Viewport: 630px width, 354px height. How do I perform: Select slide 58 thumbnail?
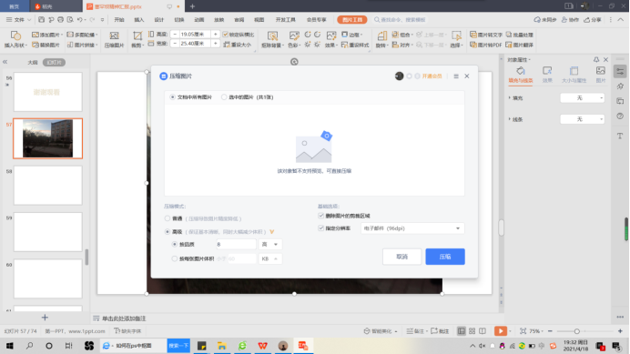[x=48, y=186]
